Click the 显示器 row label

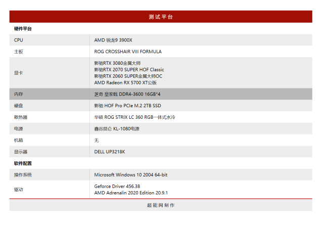coord(21,152)
